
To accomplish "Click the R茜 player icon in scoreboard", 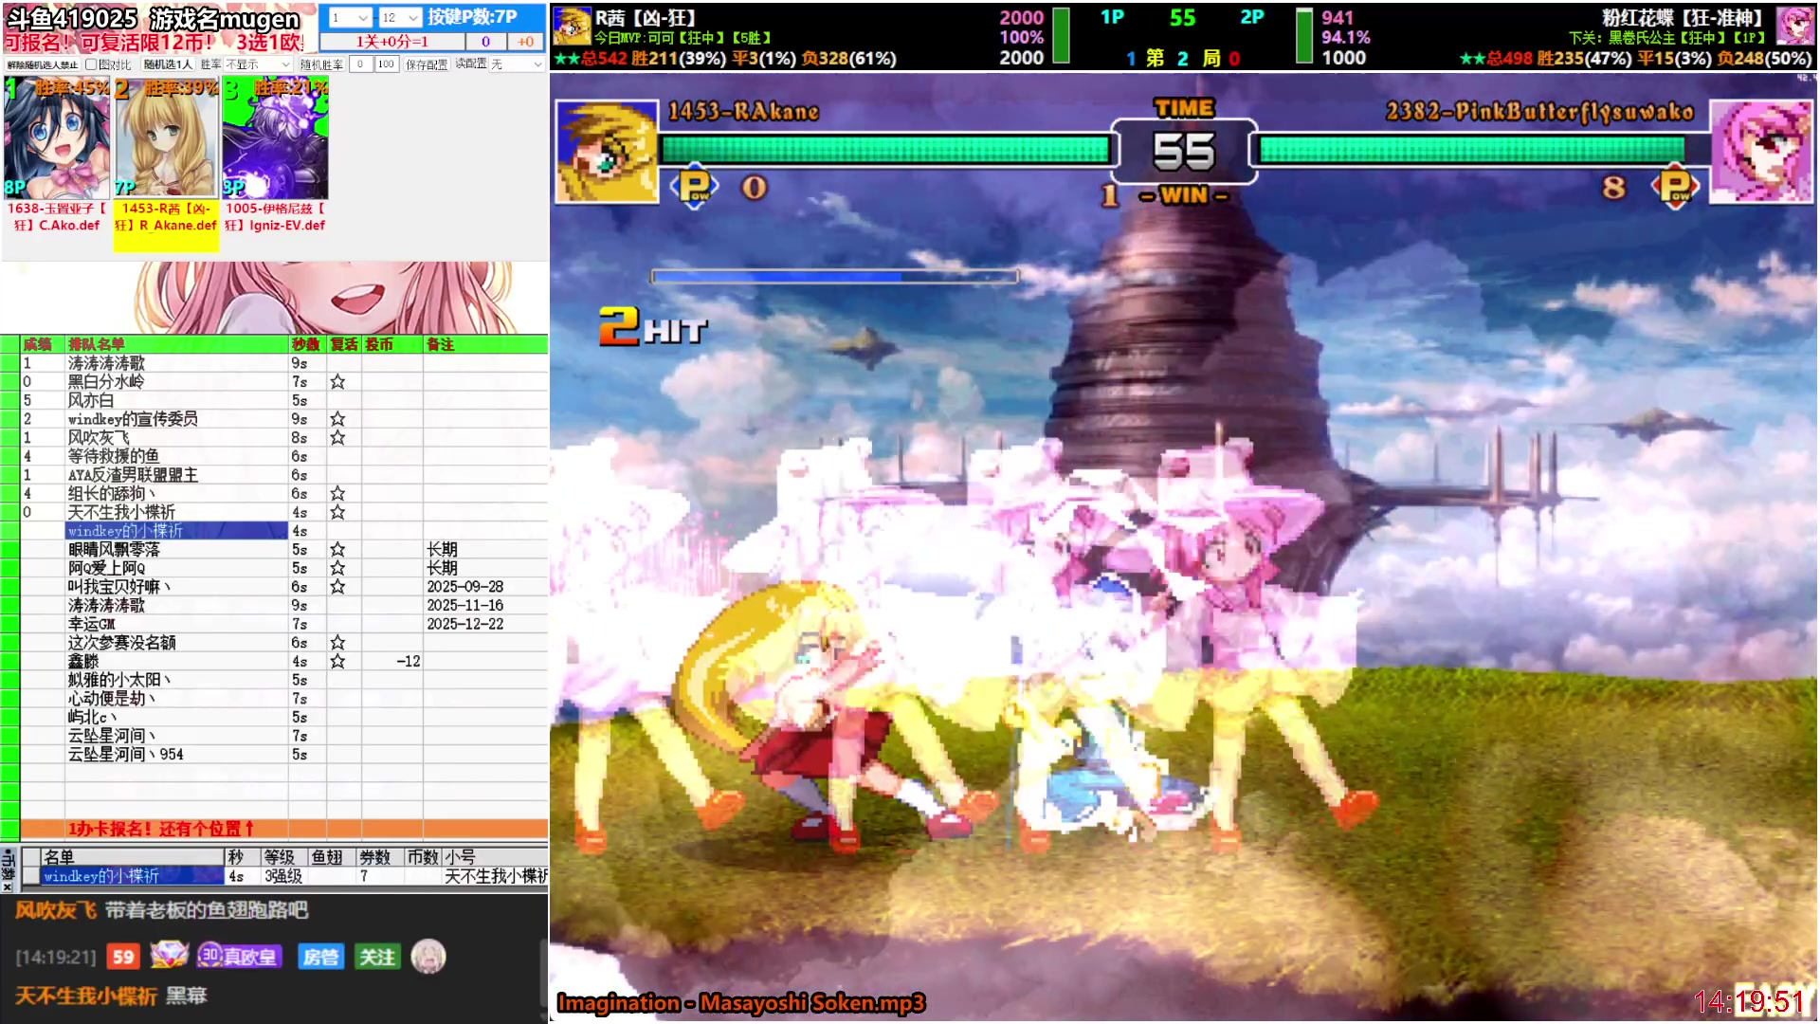I will tap(572, 26).
